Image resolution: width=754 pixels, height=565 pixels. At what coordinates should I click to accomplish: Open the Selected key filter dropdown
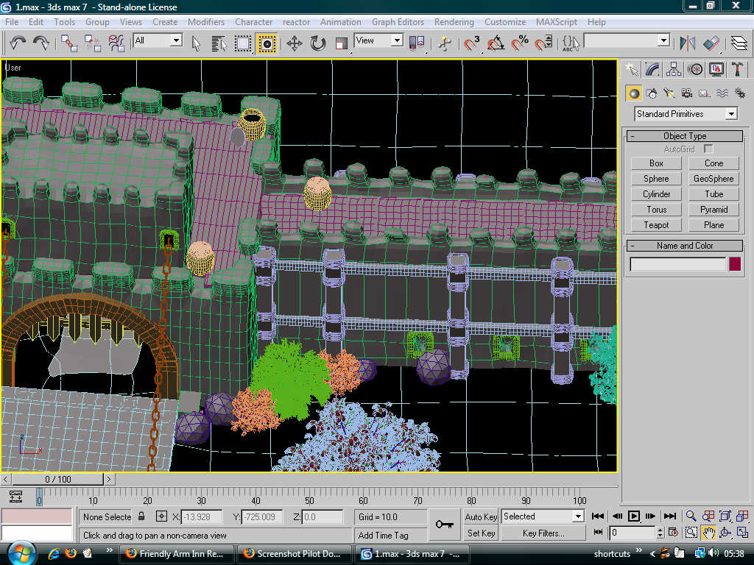point(543,516)
